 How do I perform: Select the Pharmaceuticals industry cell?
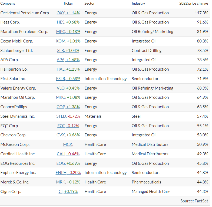pyautogui.click(x=147, y=182)
